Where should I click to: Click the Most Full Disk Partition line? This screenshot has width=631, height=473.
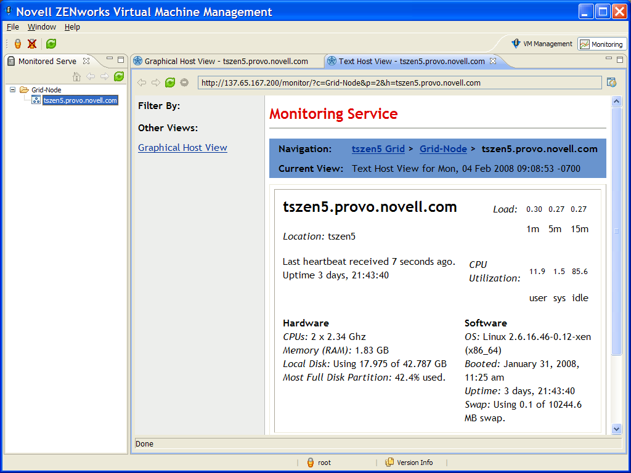(x=364, y=378)
